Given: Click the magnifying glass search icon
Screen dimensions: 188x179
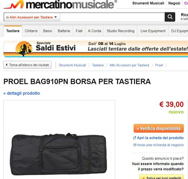Looking at the screenshot, I should pos(170,17).
